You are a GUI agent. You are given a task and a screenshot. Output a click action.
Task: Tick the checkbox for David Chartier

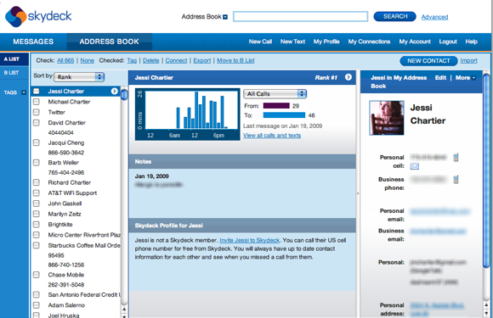coord(37,123)
